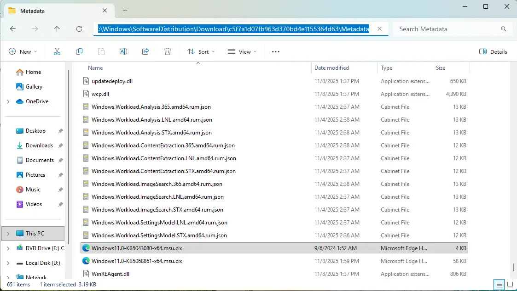The image size is (517, 291).
Task: Select Windows.Workload.Analysis.365.amd64.rum.json
Action: coord(274,107)
